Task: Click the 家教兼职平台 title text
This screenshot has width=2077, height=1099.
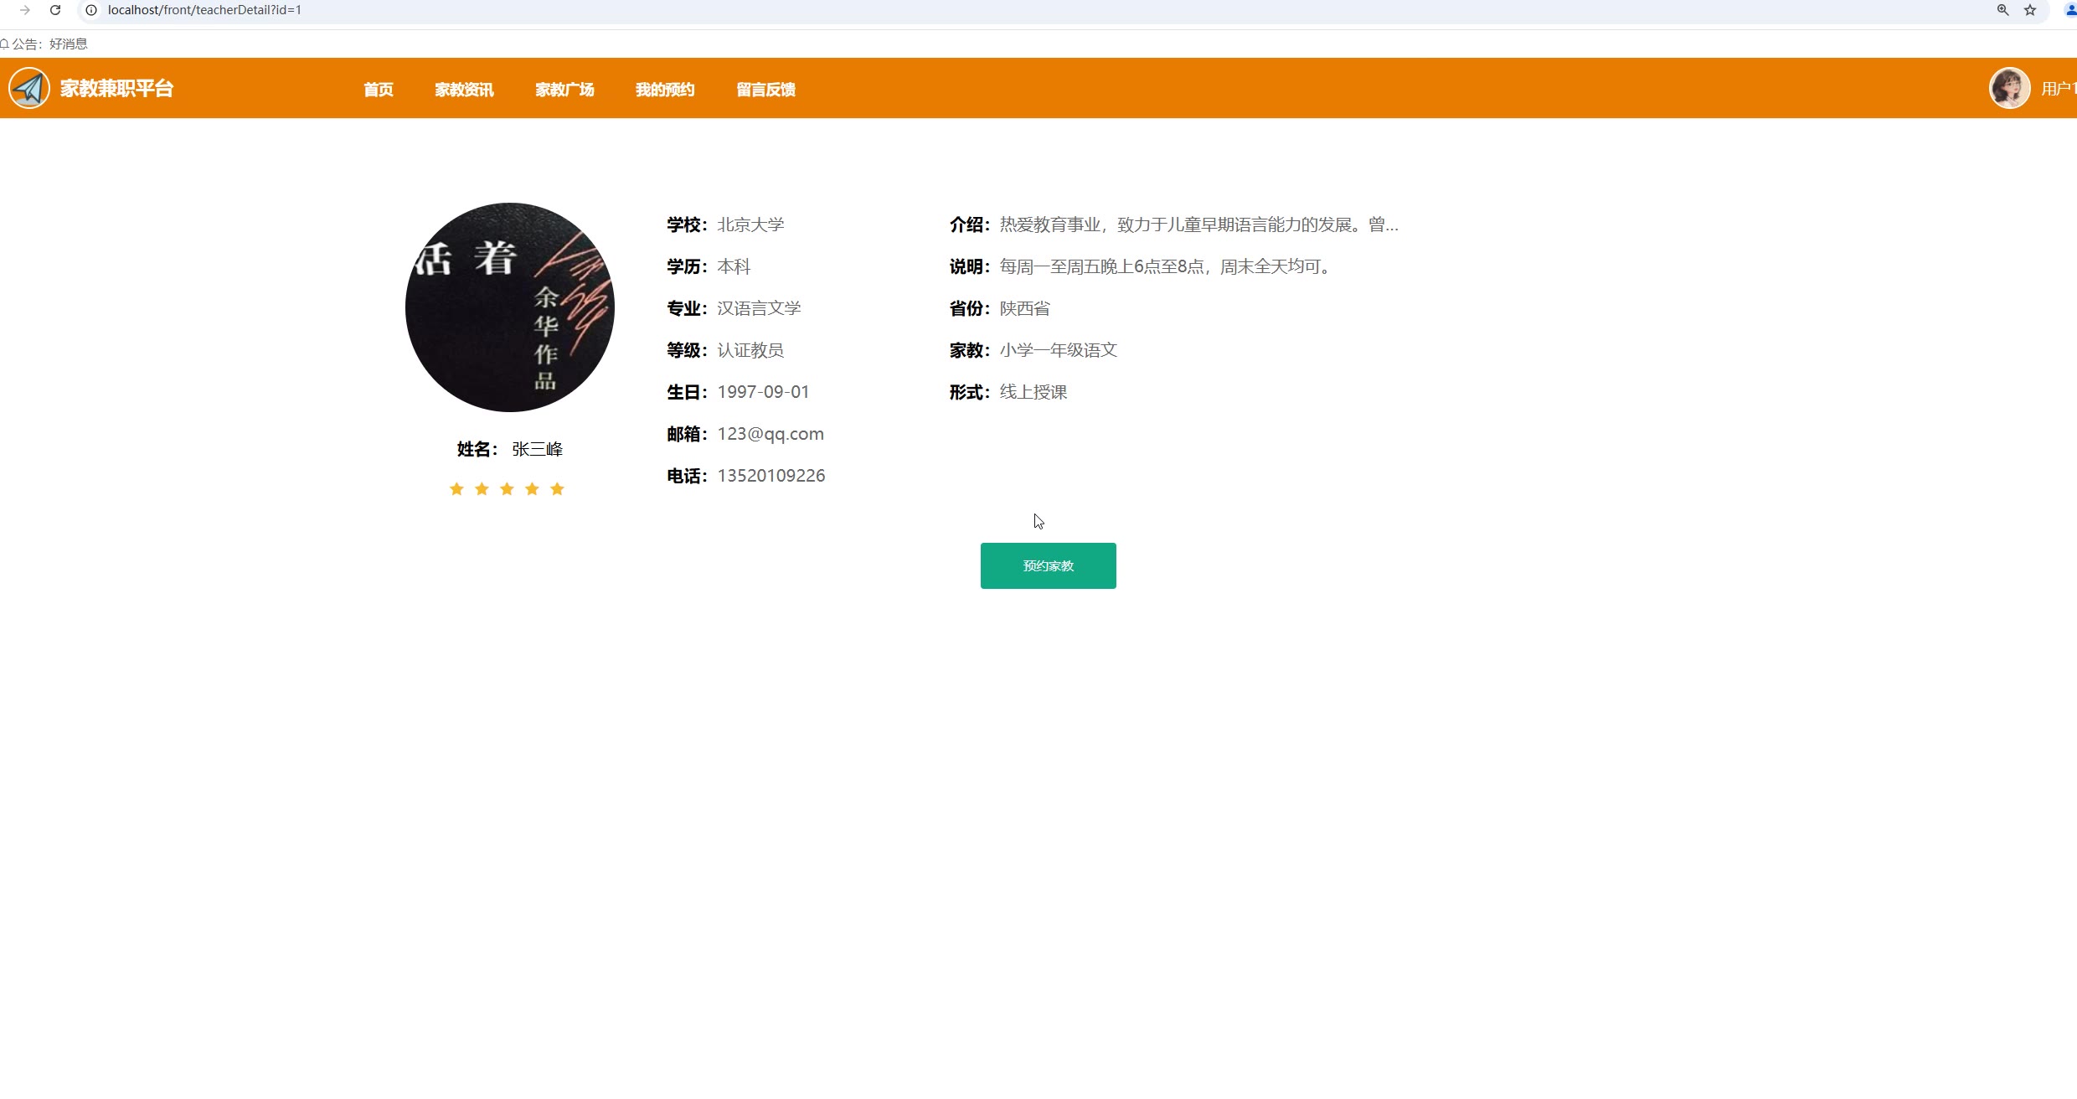Action: coord(116,89)
